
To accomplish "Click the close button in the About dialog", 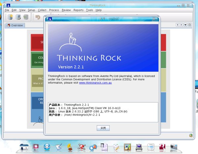I will 103,128.
